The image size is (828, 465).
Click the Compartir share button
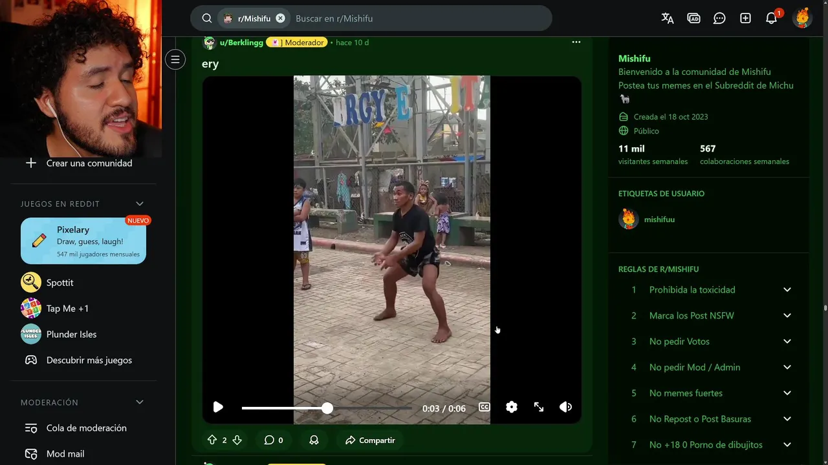370,440
